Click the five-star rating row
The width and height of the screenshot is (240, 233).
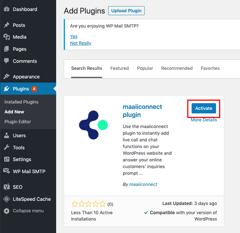89,204
